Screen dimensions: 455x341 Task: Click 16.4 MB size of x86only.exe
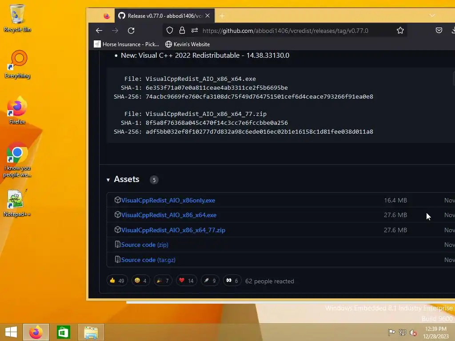point(395,200)
